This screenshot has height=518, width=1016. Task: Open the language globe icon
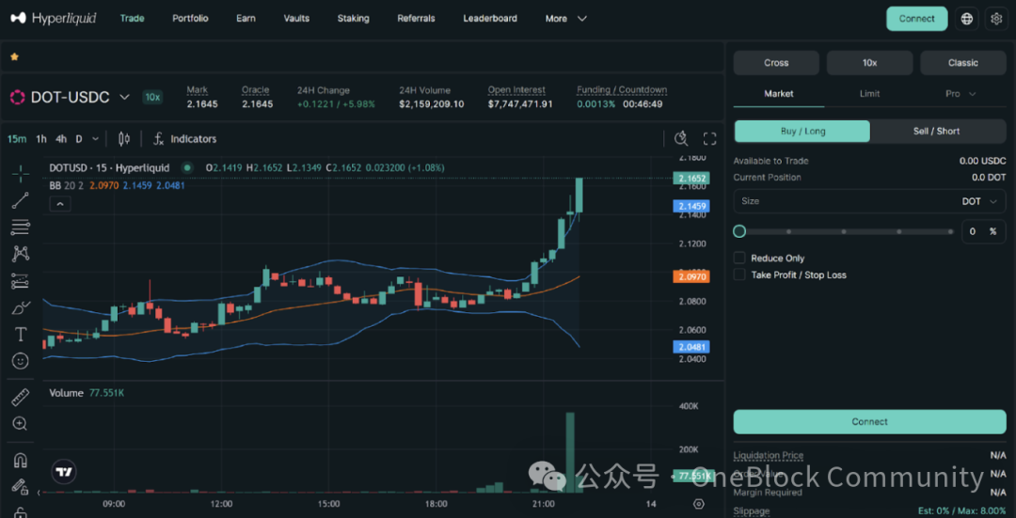[967, 19]
